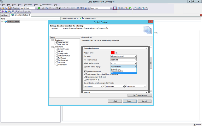202x126 pixels.
Task: Click the Paste toolbar icon
Action: (x=50, y=8)
